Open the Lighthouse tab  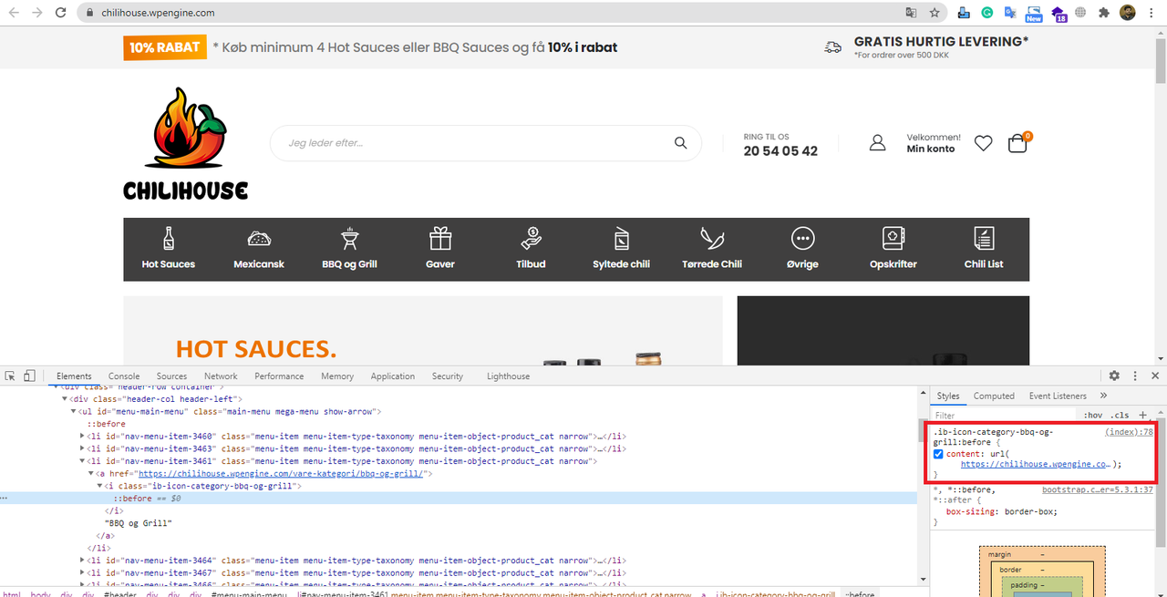tap(508, 376)
